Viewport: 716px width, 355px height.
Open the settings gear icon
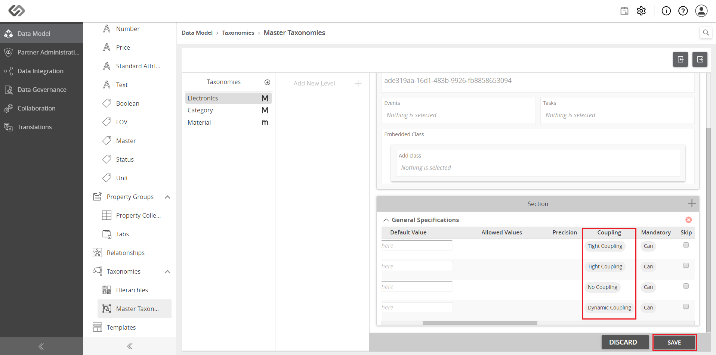(x=641, y=11)
